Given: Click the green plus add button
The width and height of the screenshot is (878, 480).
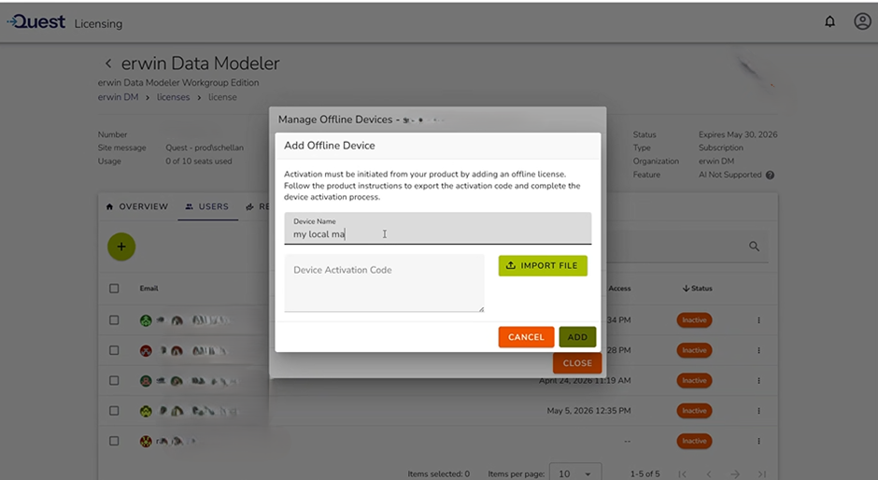Looking at the screenshot, I should pyautogui.click(x=121, y=247).
